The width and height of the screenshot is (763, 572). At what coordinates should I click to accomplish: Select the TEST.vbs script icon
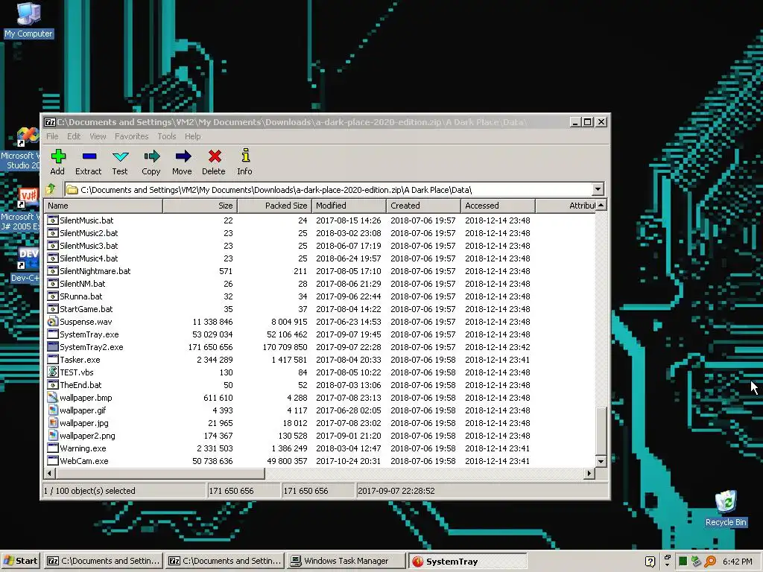(x=53, y=372)
